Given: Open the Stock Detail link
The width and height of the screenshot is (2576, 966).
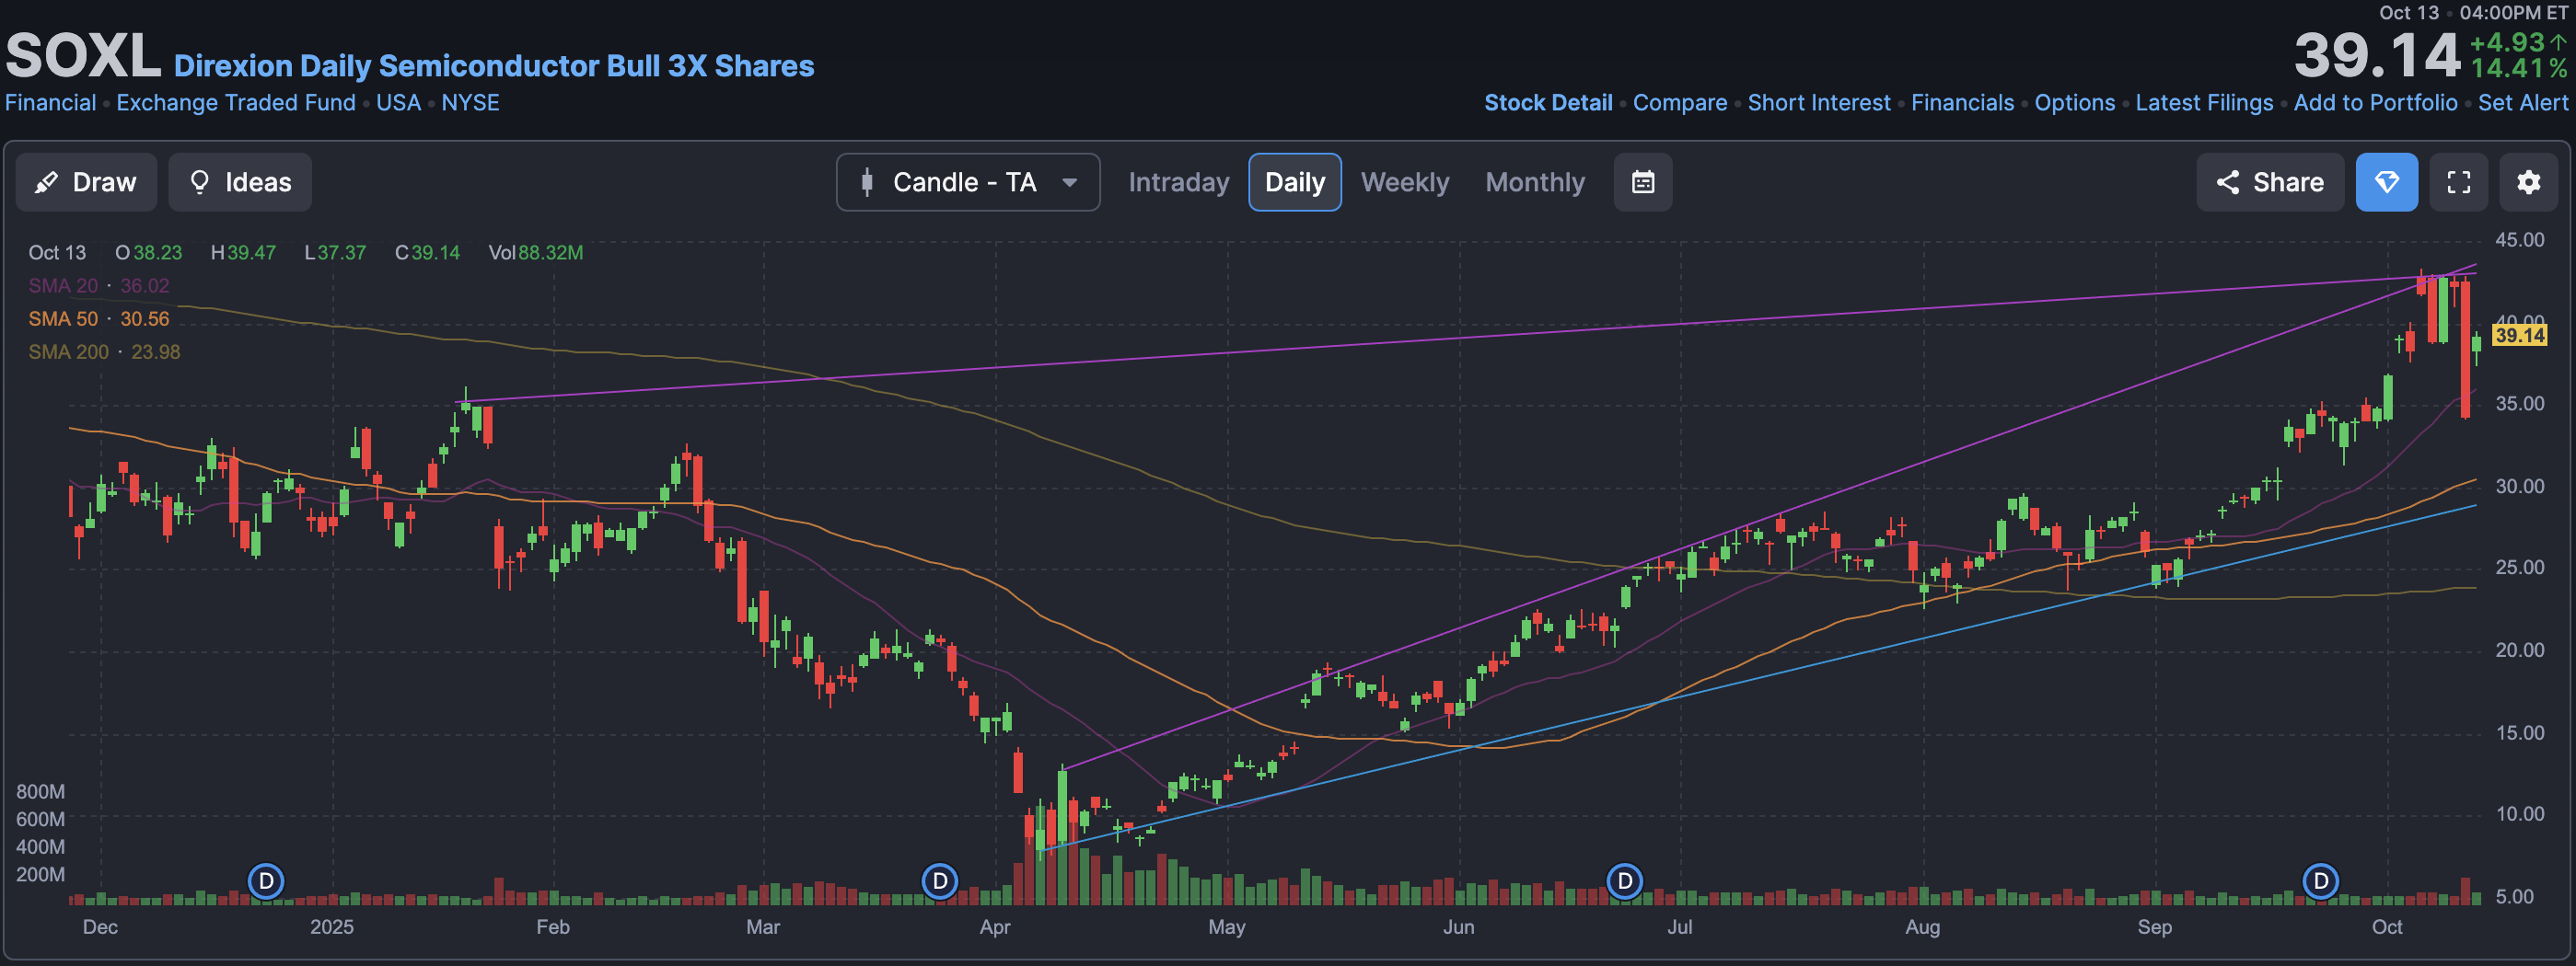Looking at the screenshot, I should point(1548,103).
